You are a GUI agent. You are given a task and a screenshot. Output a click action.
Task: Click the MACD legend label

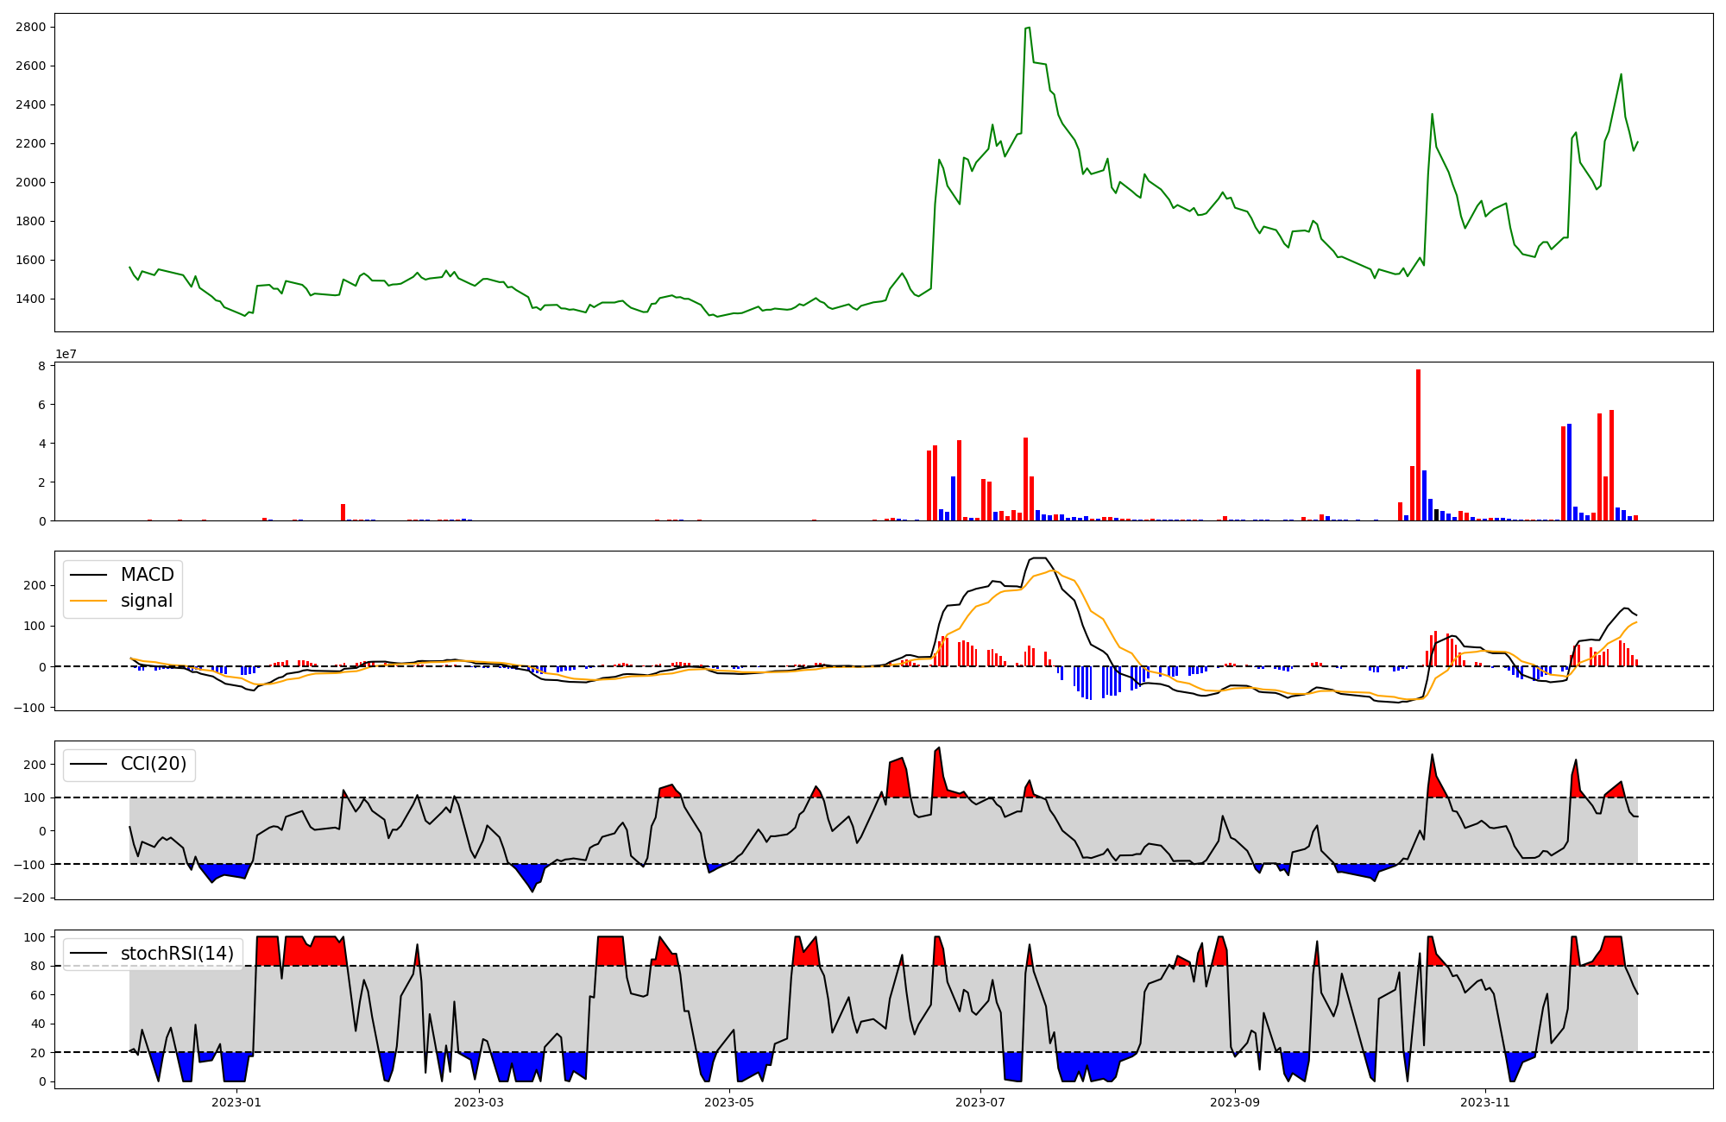147,575
